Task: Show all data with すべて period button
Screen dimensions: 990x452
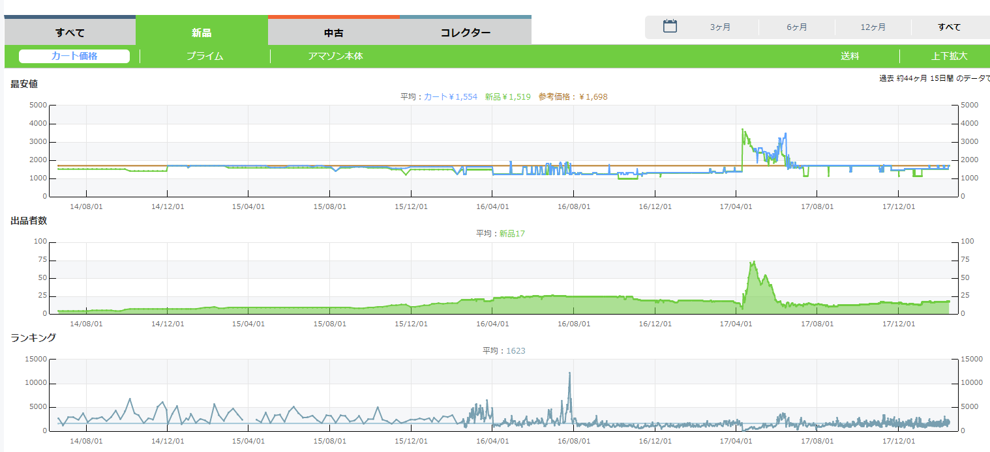Action: coord(949,27)
